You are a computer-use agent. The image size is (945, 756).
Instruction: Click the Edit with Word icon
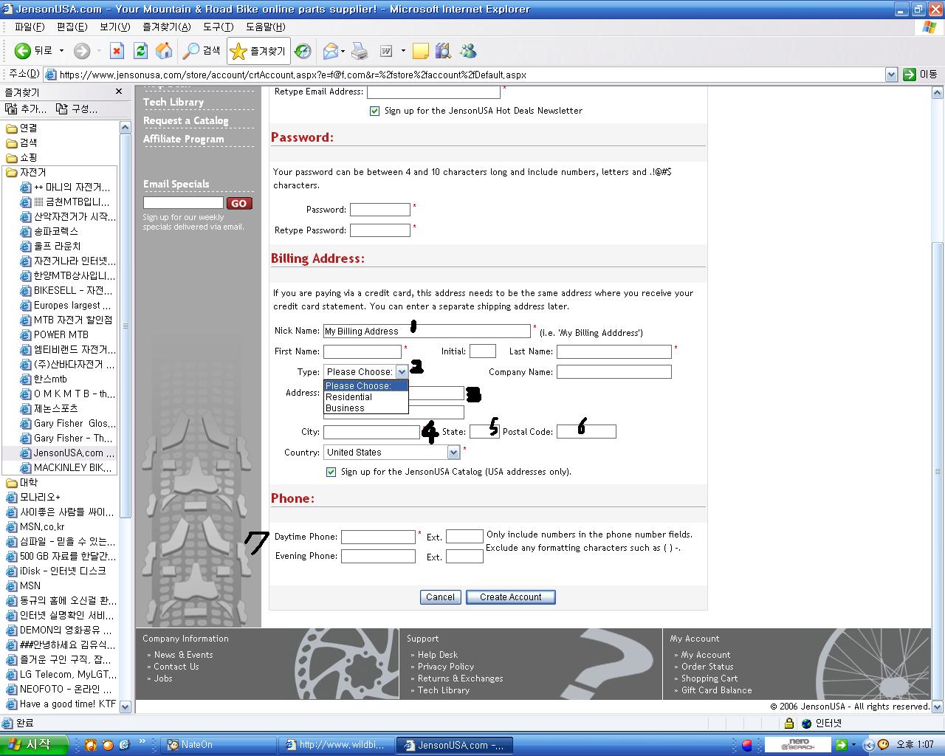click(386, 51)
